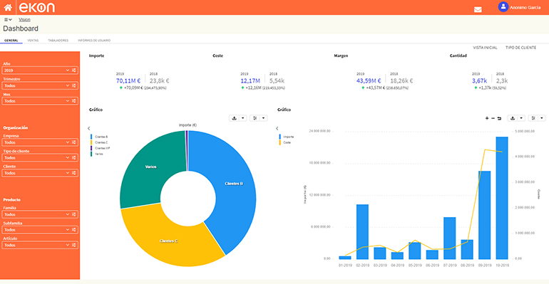Click the multi-select icon in Subfamilia filter
Screen dimensions: 549x284
(x=74, y=230)
